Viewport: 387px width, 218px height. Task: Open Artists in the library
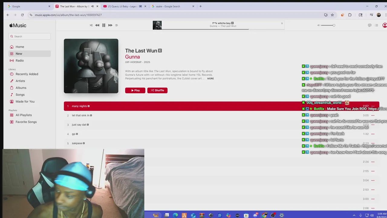point(30,81)
